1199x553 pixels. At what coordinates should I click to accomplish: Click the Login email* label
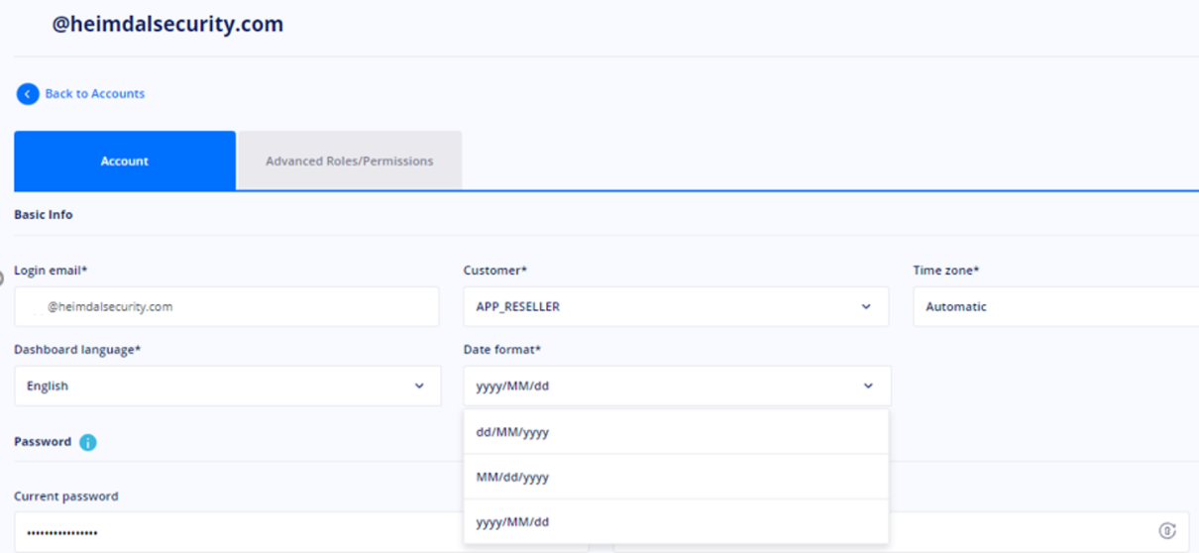coord(52,270)
